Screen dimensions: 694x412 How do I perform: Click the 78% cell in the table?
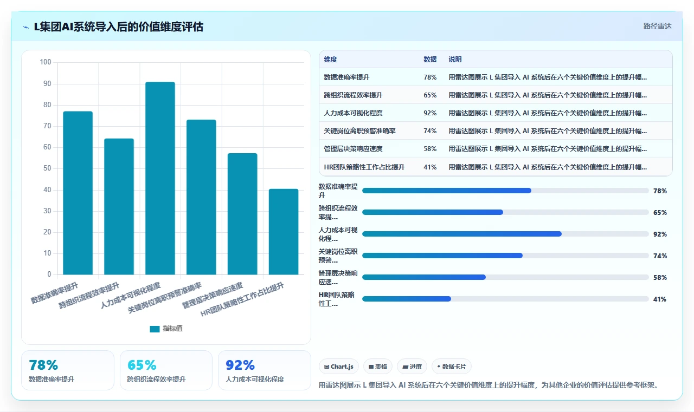click(430, 77)
